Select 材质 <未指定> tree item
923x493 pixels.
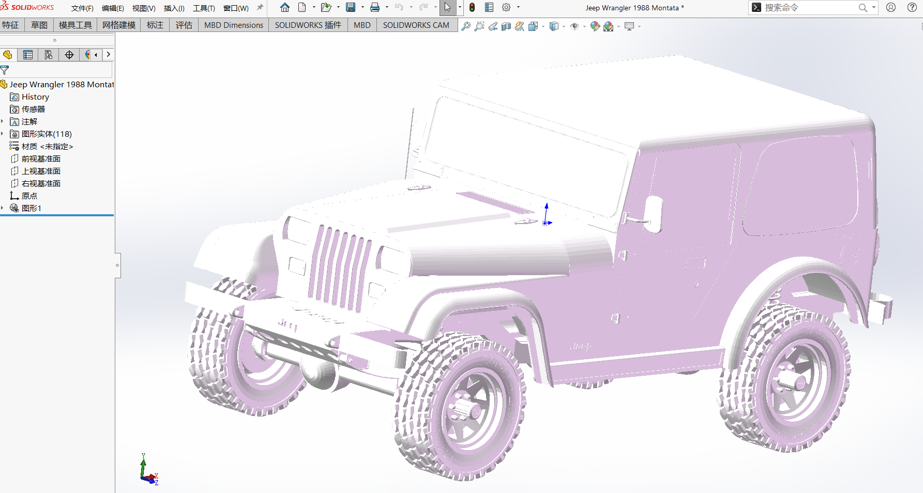tap(47, 146)
